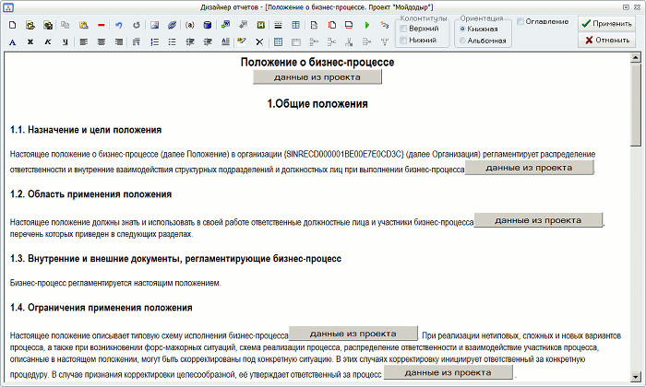Click heading '1.3. Внутренние и внешние документы'
This screenshot has height=387, width=646.
[x=175, y=259]
